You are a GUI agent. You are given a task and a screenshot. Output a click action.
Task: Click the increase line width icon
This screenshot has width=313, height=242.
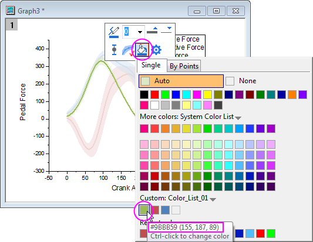point(152,30)
